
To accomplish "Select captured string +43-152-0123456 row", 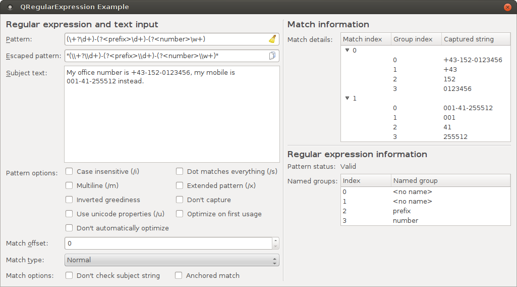I will tap(473, 60).
